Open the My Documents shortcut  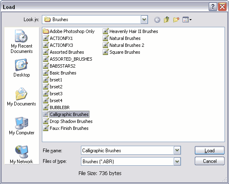(22, 96)
